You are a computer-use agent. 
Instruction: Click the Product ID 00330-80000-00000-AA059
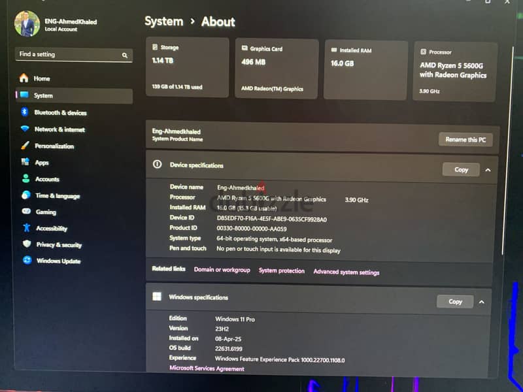(252, 229)
